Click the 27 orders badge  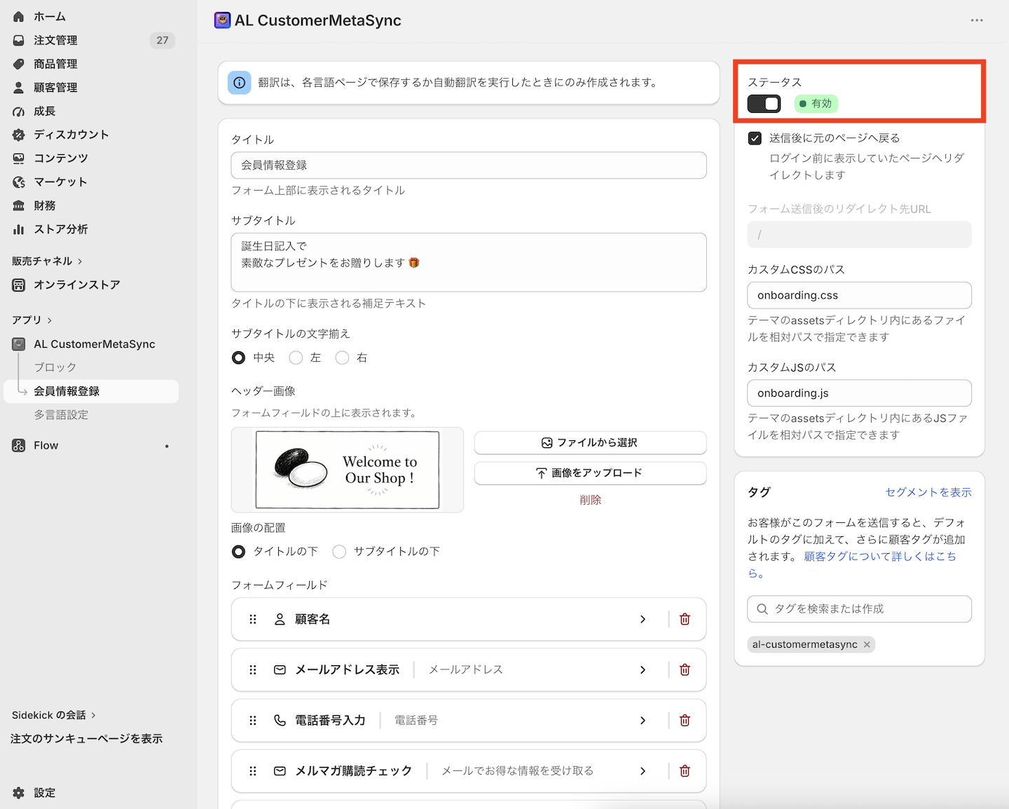(x=163, y=40)
